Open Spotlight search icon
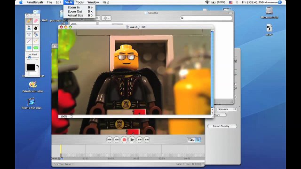 pos(280,2)
